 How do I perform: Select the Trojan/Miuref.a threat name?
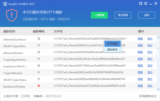[13, 73]
